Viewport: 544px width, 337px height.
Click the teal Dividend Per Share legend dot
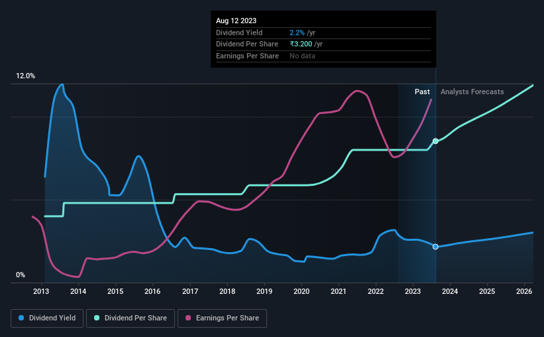click(x=97, y=318)
